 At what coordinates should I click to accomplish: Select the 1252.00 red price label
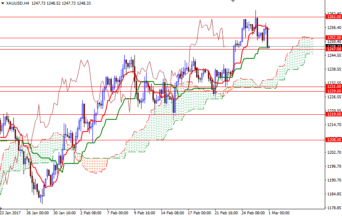(x=334, y=37)
